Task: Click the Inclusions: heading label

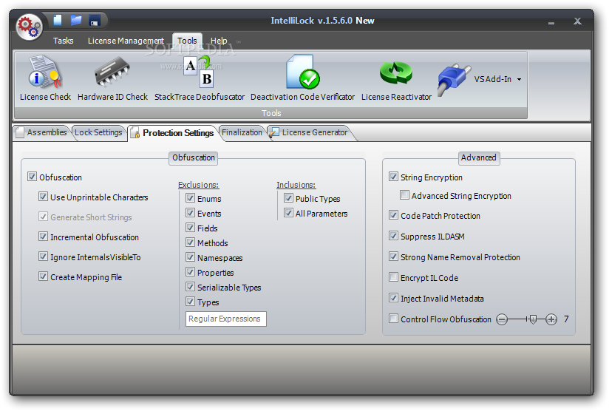Action: pyautogui.click(x=296, y=186)
